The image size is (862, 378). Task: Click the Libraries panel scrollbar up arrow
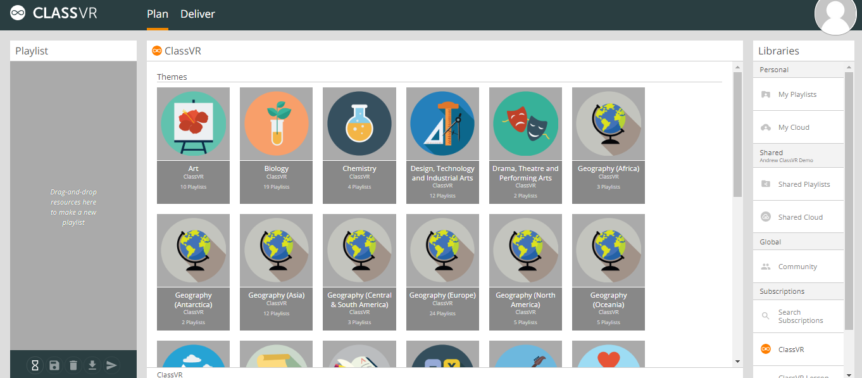[849, 66]
